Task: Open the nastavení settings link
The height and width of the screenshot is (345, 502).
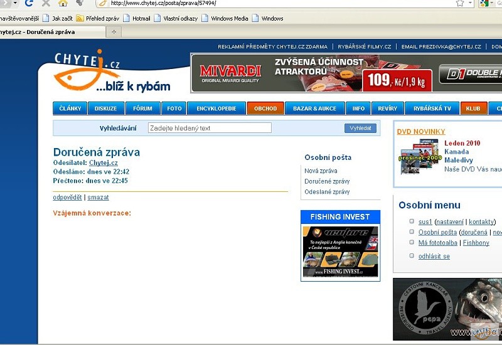Action: 450,221
